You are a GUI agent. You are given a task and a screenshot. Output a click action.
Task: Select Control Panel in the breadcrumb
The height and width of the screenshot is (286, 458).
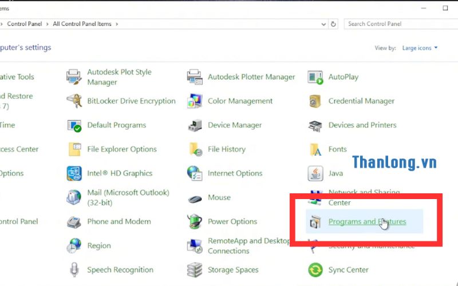(x=25, y=24)
